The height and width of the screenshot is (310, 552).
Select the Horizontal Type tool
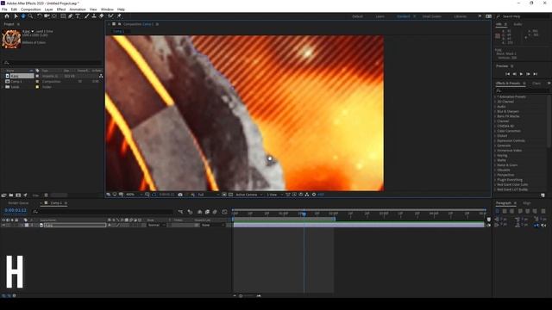tap(78, 16)
